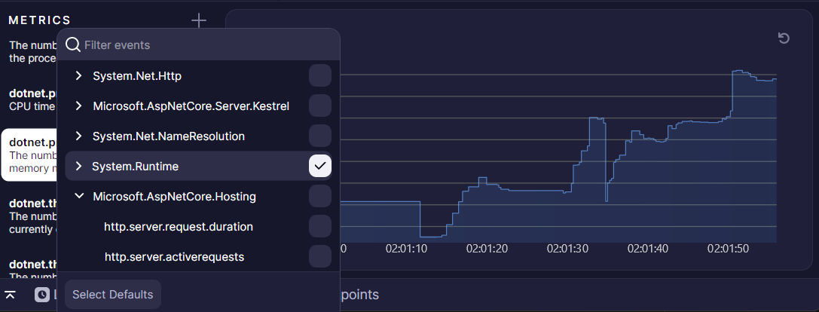Click the plus icon to add metrics

pyautogui.click(x=198, y=20)
